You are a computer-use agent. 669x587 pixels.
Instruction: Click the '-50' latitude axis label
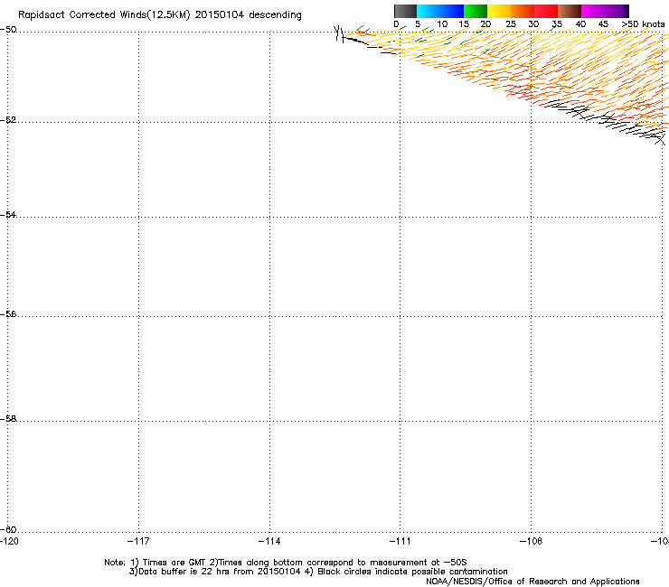tap(8, 30)
